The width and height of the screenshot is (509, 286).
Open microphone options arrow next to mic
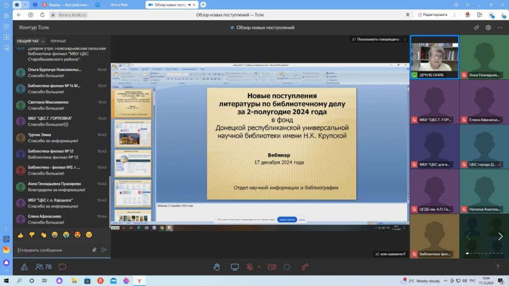(x=259, y=267)
